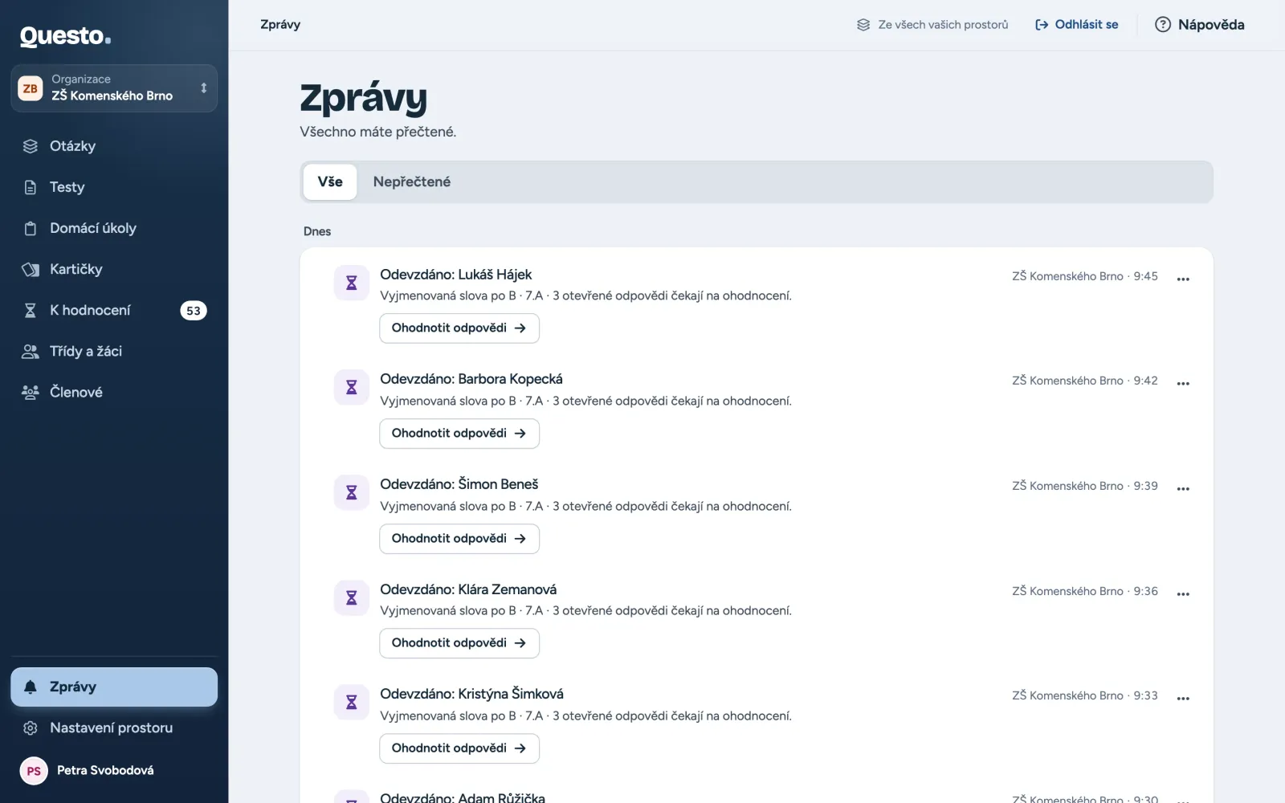The image size is (1285, 803).
Task: Click timestamp ZŠ Komenského Brno · 9:45
Action: point(1084,276)
